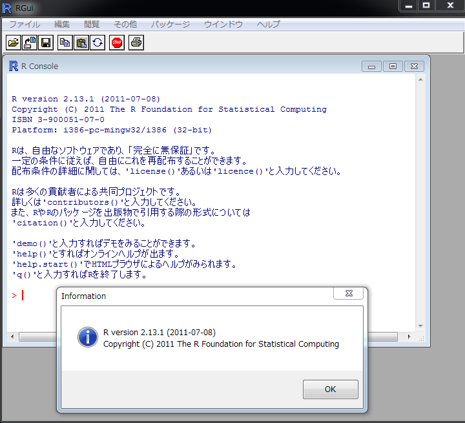Open the ヘルプ menu
The image size is (465, 423).
point(269,24)
